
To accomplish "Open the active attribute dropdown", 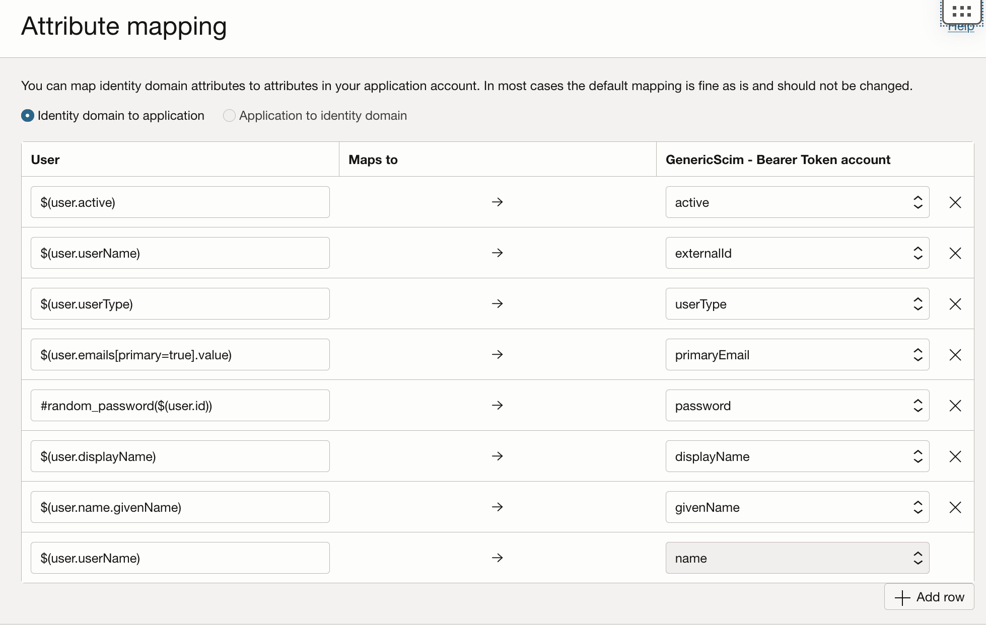I will click(797, 202).
